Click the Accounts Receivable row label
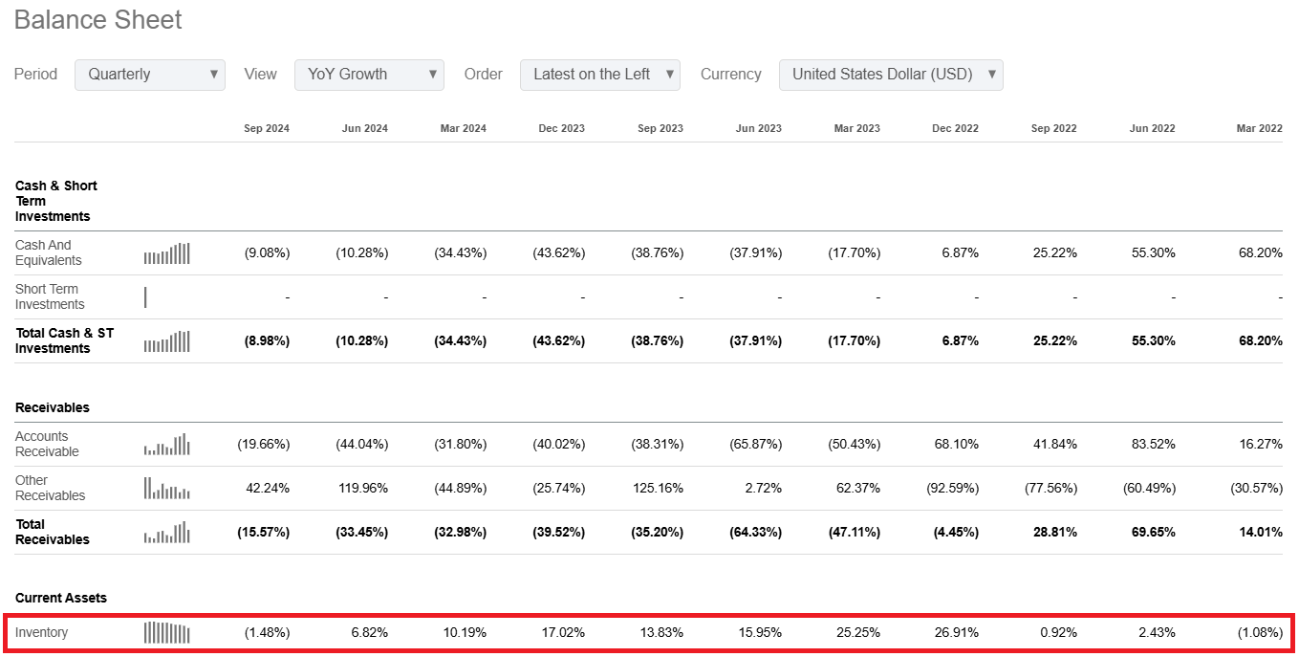 [47, 445]
